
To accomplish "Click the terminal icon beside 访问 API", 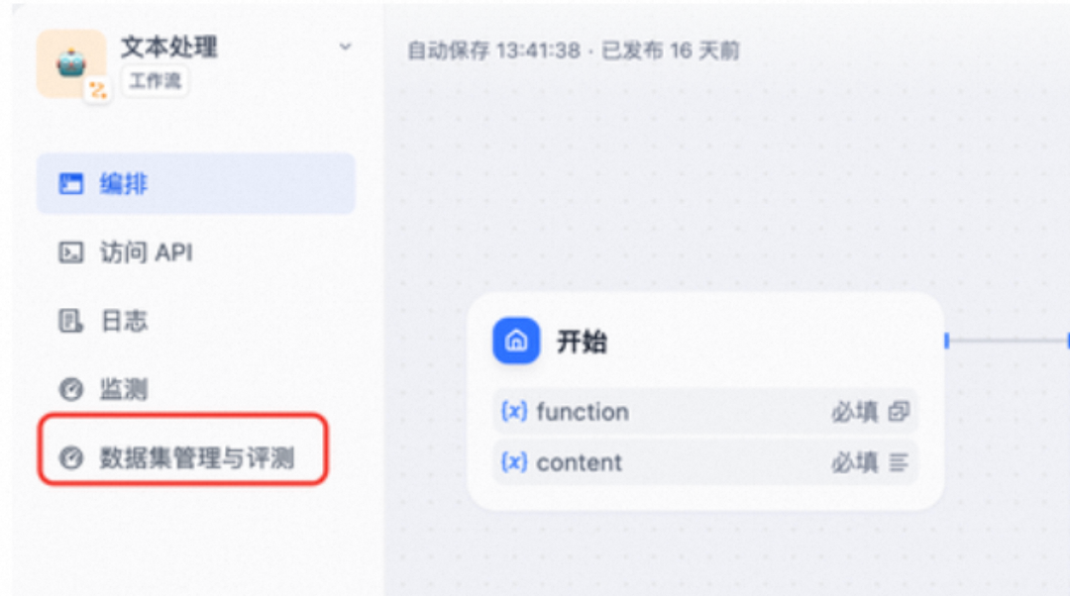I will click(71, 252).
